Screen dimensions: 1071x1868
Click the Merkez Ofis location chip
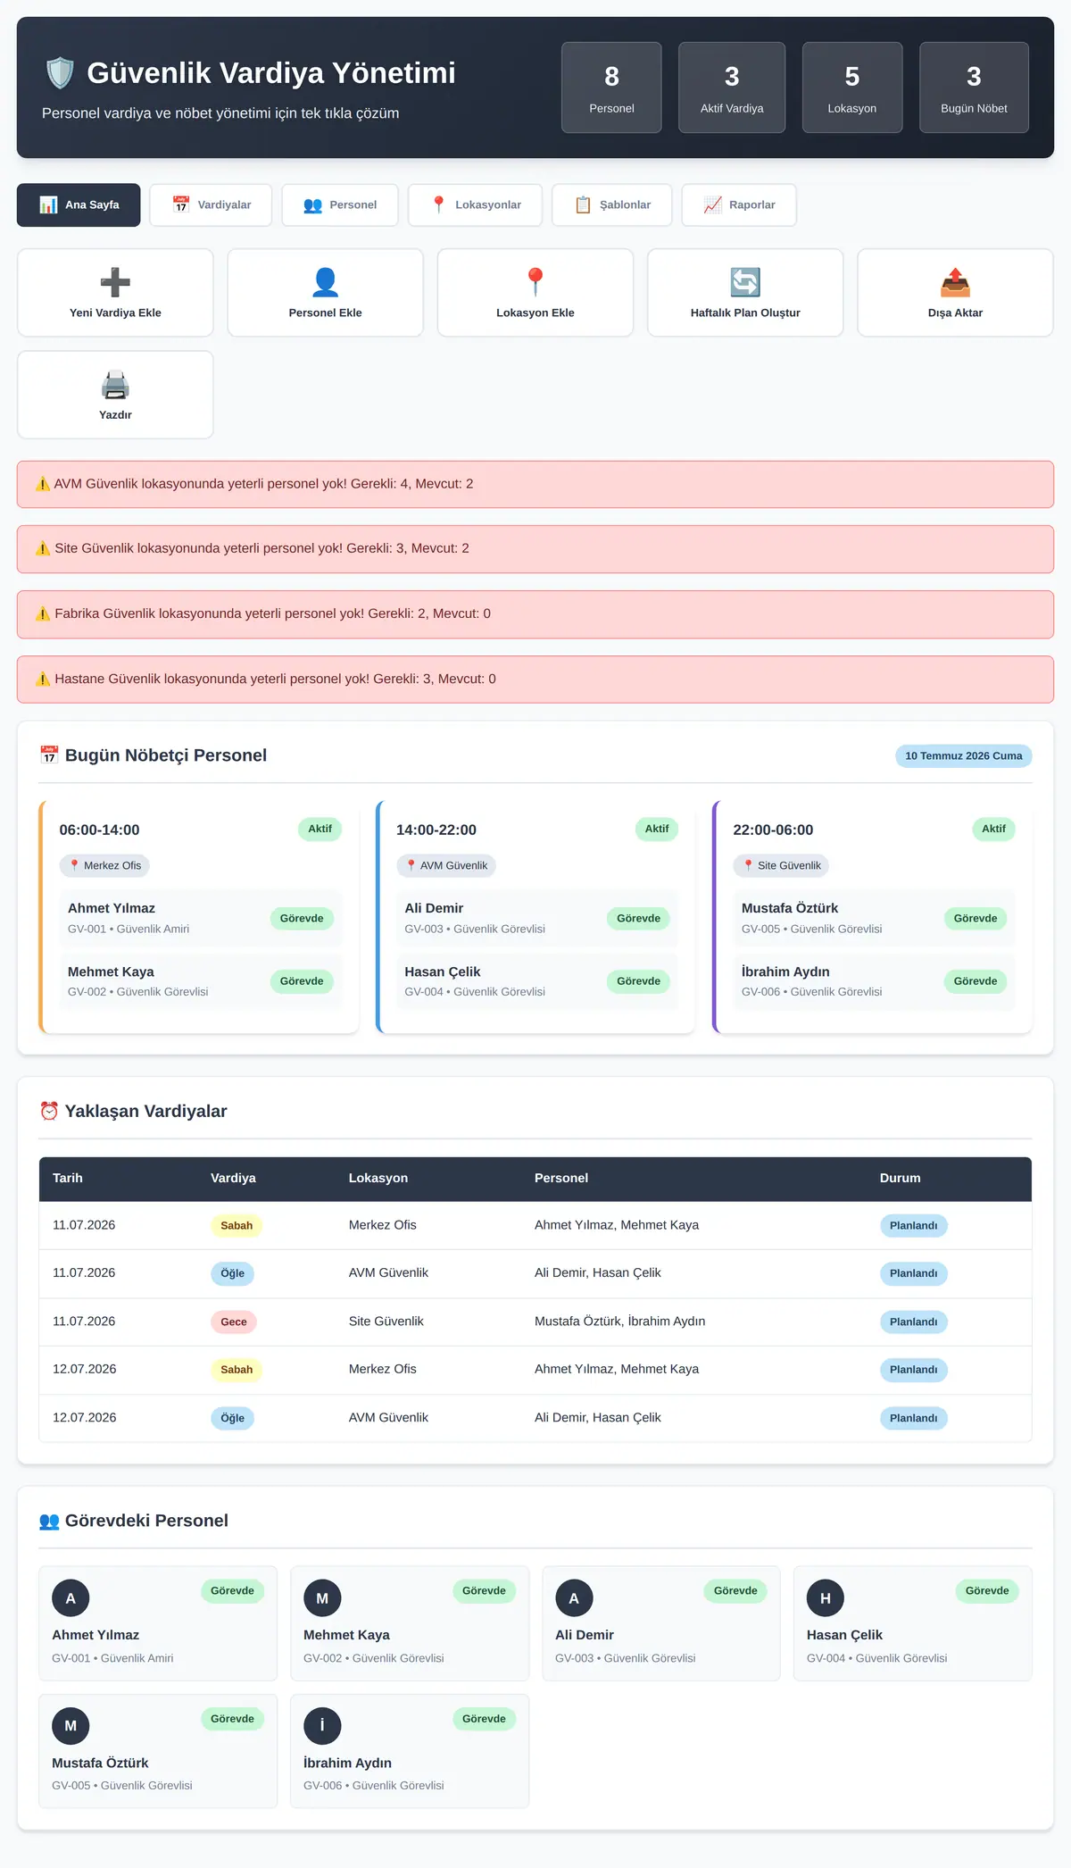point(104,865)
